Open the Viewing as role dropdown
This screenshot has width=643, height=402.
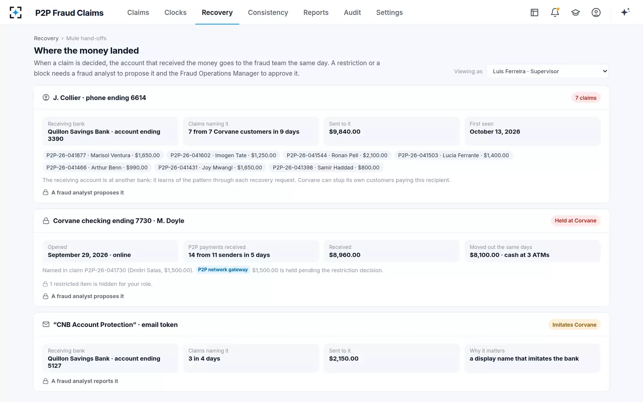point(547,71)
